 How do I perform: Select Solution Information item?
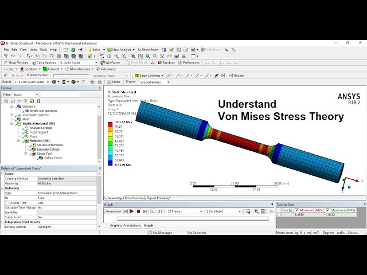click(50, 145)
